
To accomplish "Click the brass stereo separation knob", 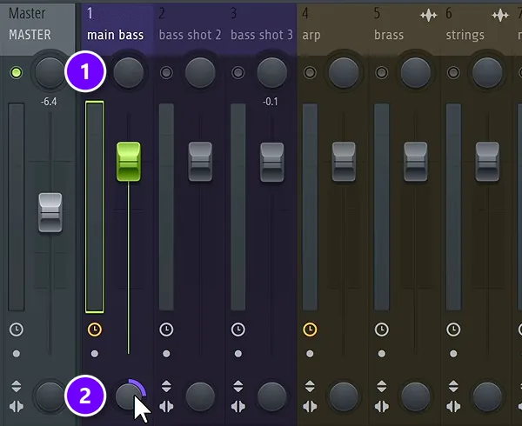I will pos(416,396).
